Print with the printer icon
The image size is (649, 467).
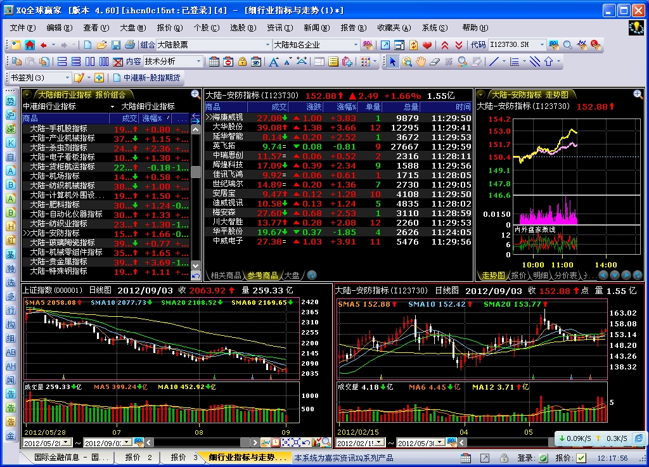coord(129,45)
